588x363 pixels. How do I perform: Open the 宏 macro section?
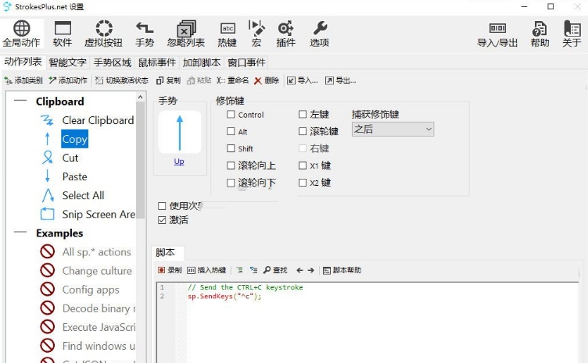click(x=256, y=34)
